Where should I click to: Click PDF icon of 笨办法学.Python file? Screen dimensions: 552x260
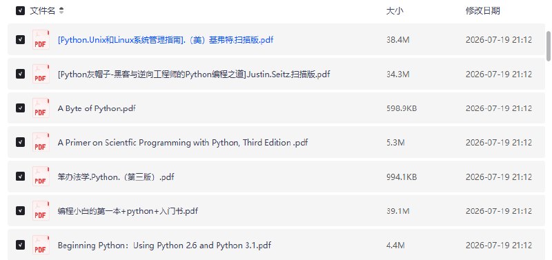click(x=41, y=176)
